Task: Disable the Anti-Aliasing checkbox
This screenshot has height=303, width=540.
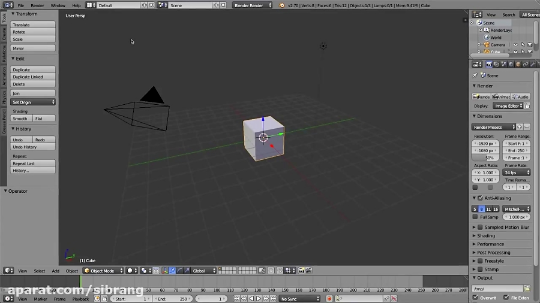Action: tap(480, 198)
